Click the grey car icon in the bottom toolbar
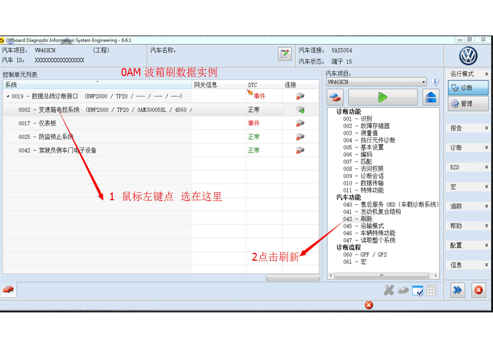The image size is (493, 348). [x=403, y=291]
